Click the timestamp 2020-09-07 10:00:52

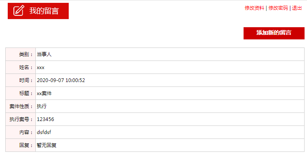pos(61,80)
